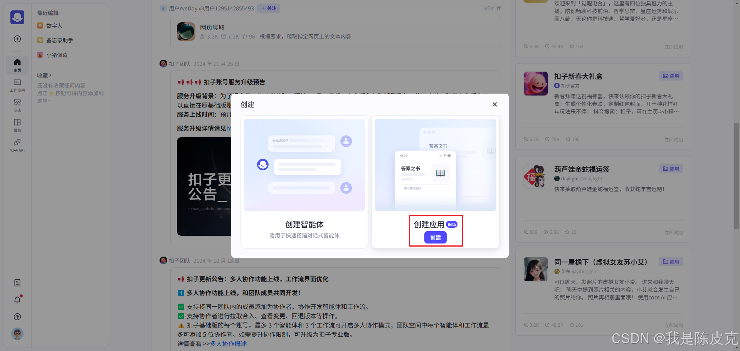Close the 创建 dialog with the X

point(495,104)
